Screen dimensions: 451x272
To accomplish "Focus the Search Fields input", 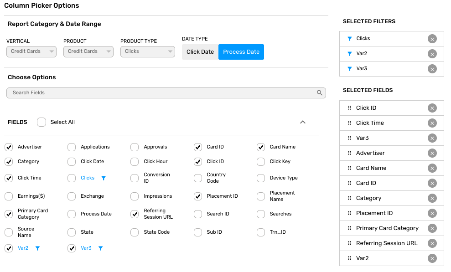I will [166, 93].
